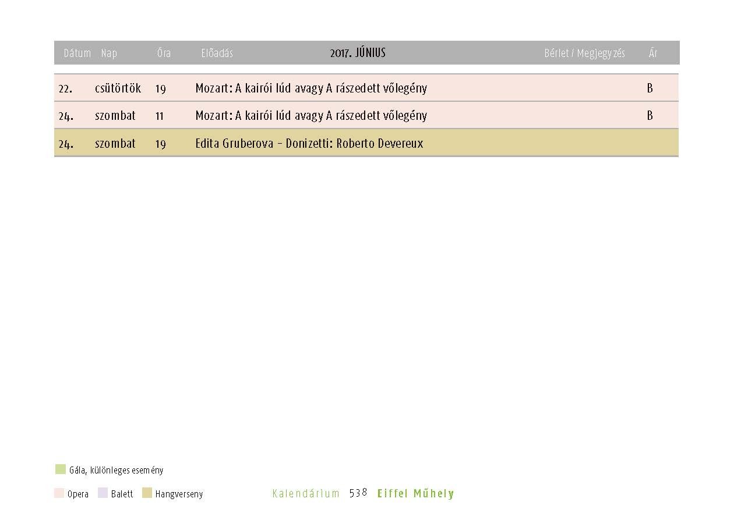The height and width of the screenshot is (527, 734).
Task: Click the green Gála legend swatch
Action: [x=61, y=469]
